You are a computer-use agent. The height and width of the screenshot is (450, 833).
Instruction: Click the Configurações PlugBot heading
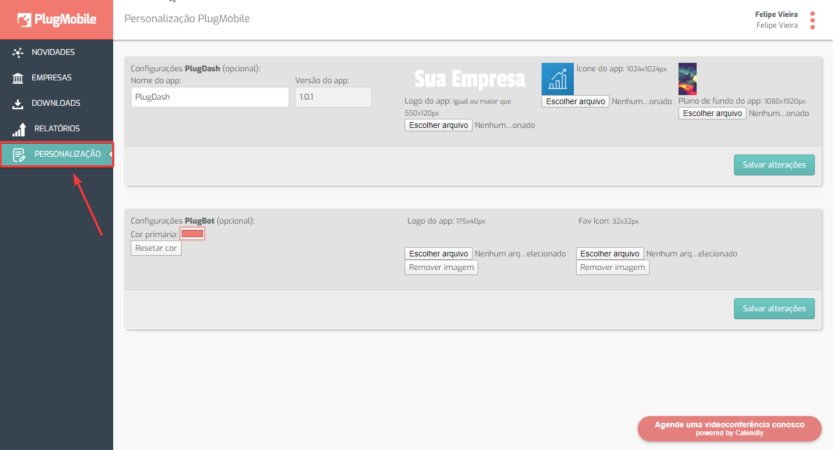pyautogui.click(x=192, y=221)
